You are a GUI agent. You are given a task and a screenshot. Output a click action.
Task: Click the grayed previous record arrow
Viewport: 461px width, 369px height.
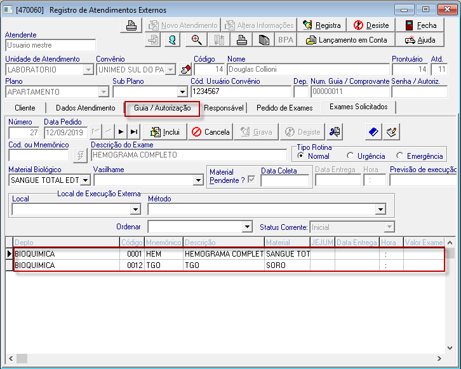pos(108,131)
